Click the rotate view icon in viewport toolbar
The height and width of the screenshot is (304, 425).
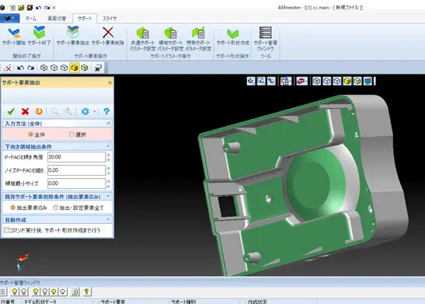(271, 81)
